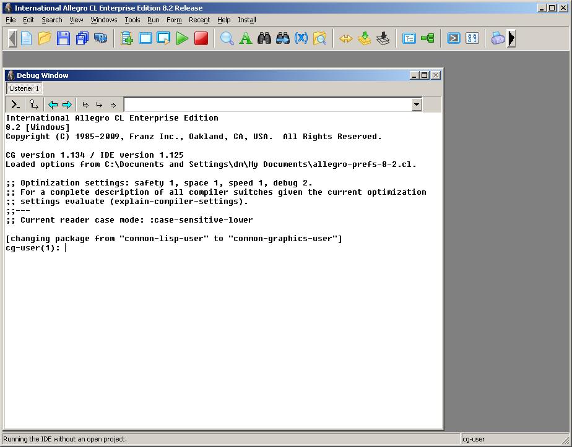This screenshot has width=572, height=447.
Task: Click the folder with magnifier icon
Action: click(319, 38)
